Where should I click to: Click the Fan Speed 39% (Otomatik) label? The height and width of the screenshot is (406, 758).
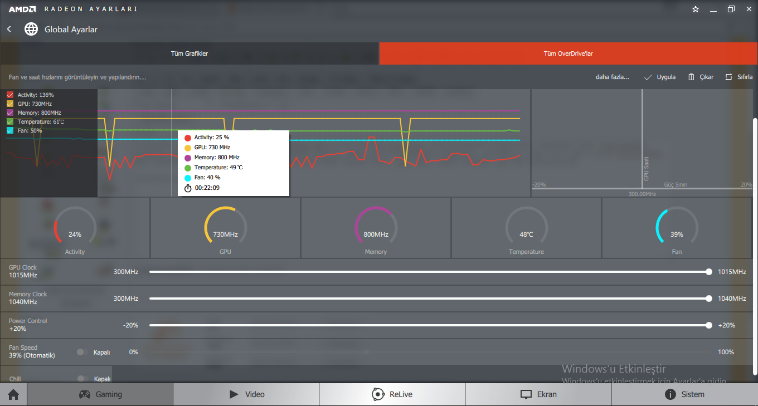pyautogui.click(x=31, y=351)
